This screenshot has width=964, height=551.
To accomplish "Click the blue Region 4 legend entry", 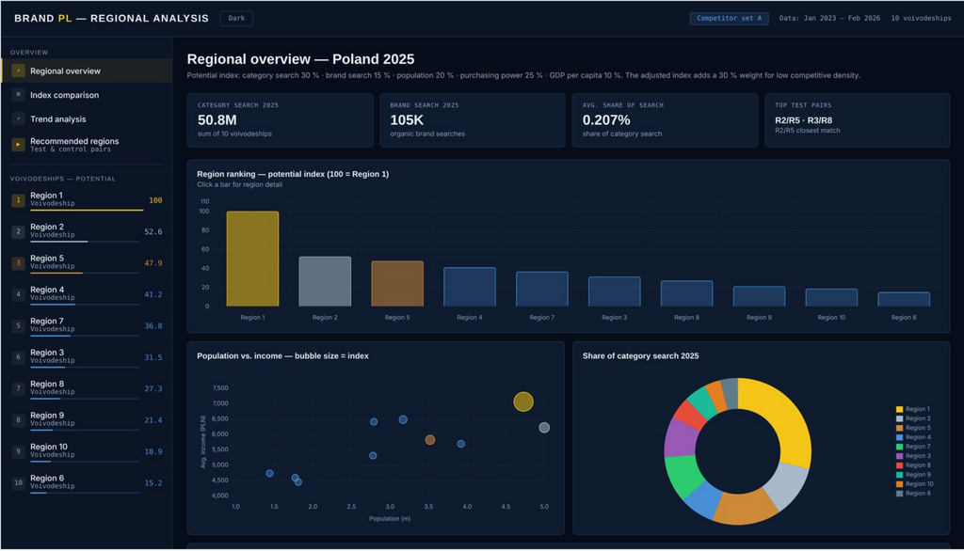I will (x=913, y=437).
